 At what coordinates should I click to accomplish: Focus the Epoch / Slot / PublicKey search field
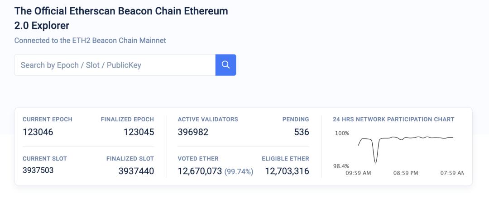[115, 65]
